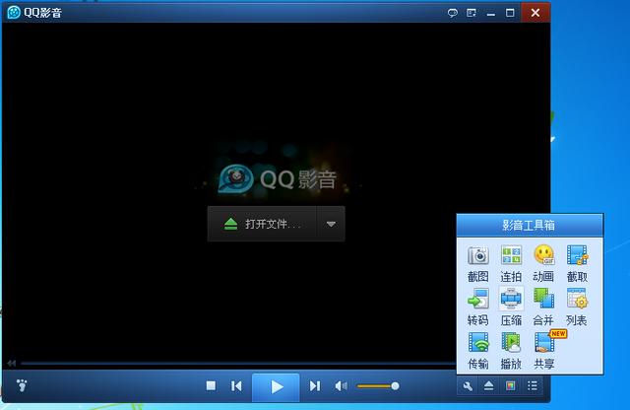Toggle the playlist icon in the bottom bar
This screenshot has height=410, width=630.
(x=533, y=386)
